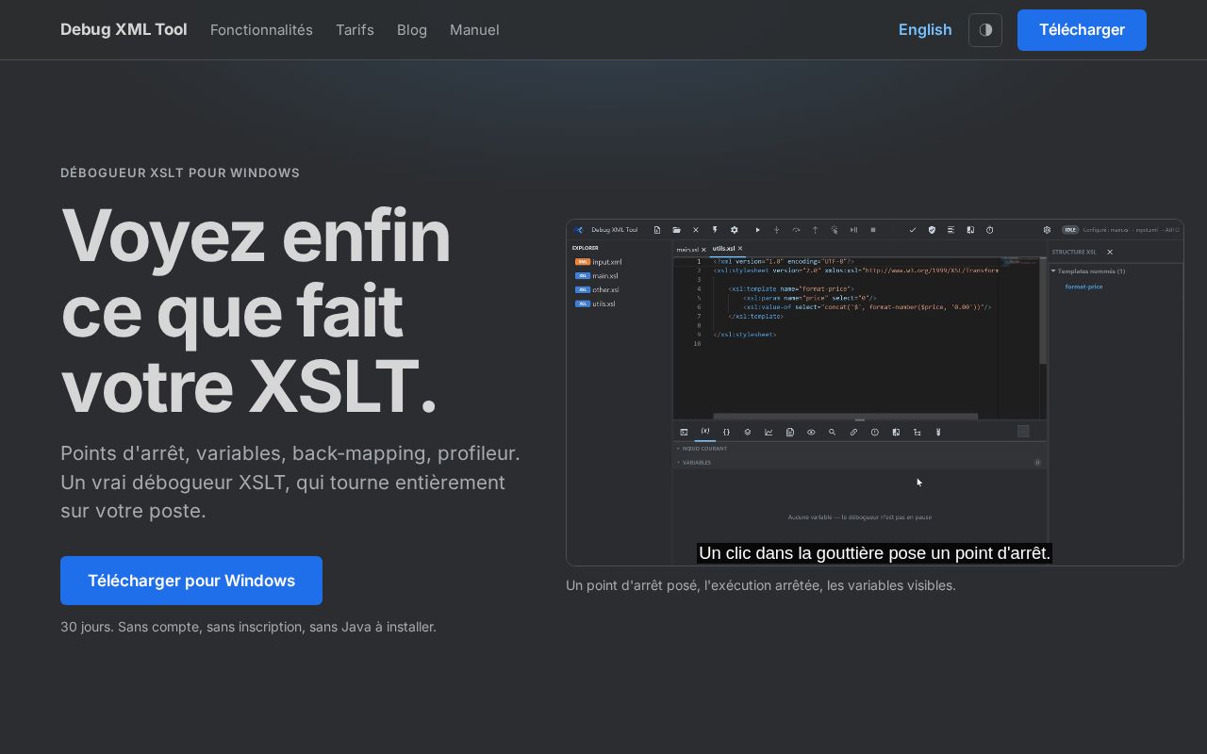Click the step into (down arrow) icon

pos(777,230)
